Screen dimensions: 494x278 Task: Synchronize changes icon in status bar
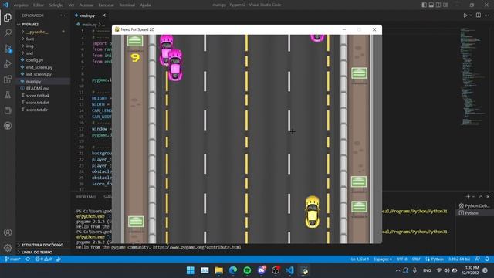[28, 259]
